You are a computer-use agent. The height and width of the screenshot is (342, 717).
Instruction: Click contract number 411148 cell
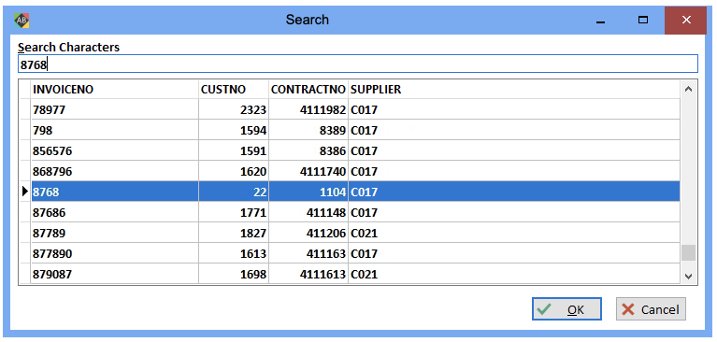pyautogui.click(x=308, y=213)
